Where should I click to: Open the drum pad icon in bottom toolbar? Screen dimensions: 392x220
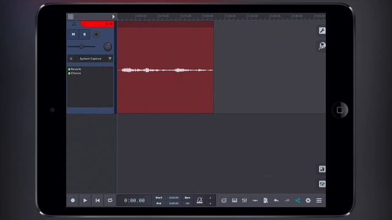[224, 200]
